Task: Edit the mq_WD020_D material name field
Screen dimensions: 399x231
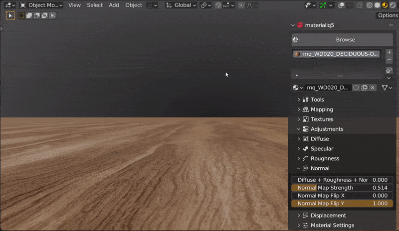Action: tap(328, 88)
